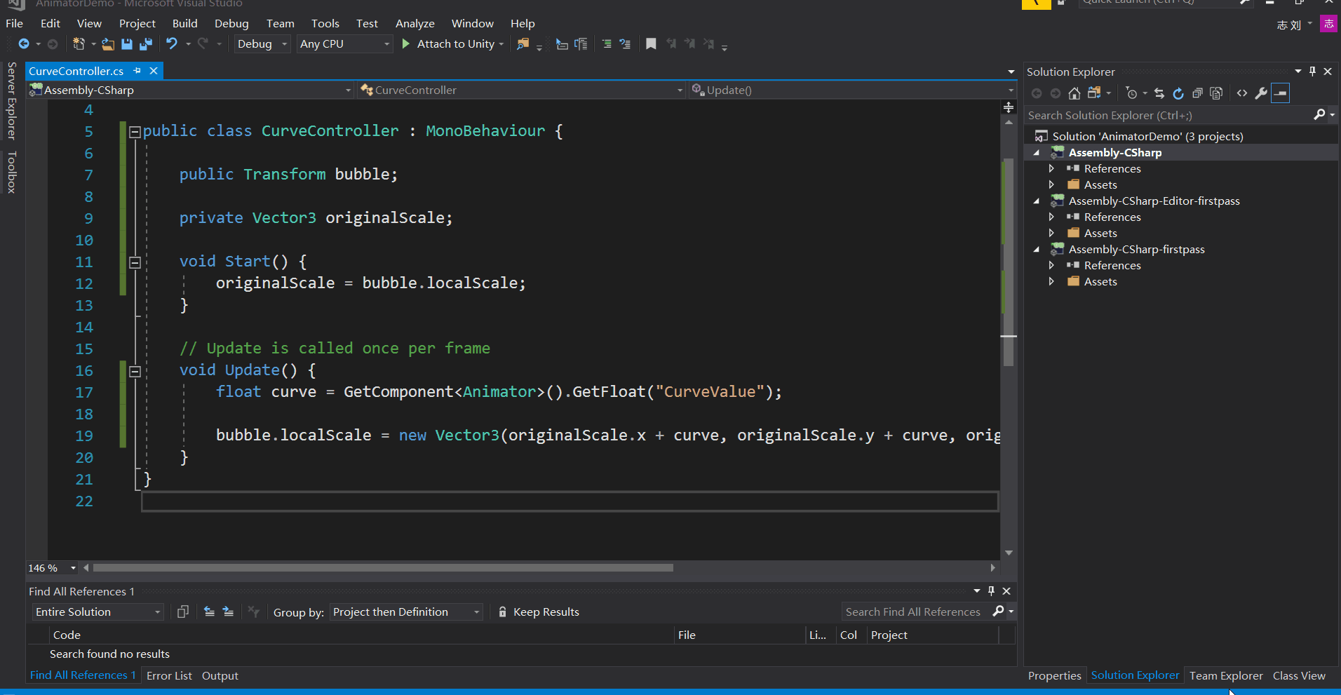
Task: Collapse the Assembly-CSharp-Editor-firstpass project node
Action: (x=1037, y=201)
